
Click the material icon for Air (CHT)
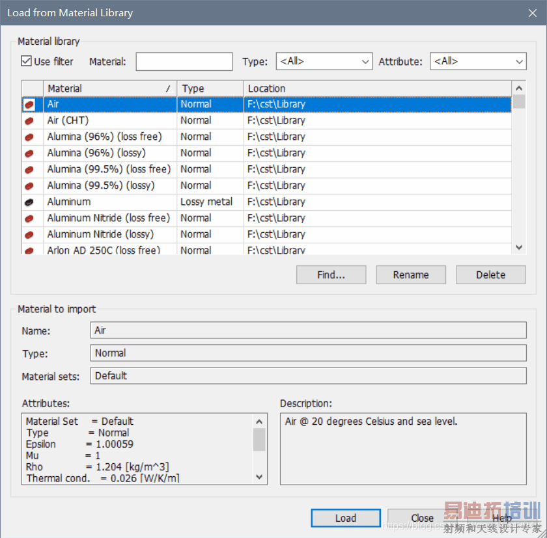coord(29,121)
